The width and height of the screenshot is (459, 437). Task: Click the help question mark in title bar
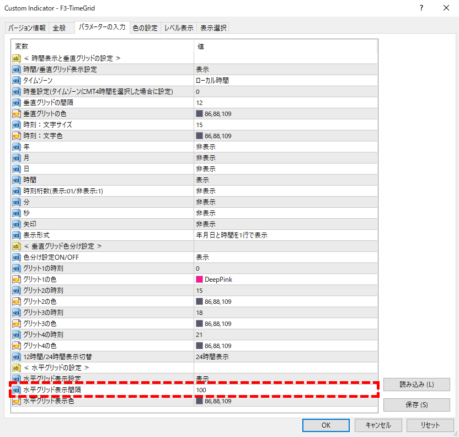(x=421, y=8)
